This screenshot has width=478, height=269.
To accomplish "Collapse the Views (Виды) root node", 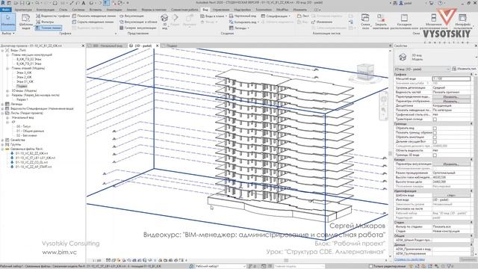I will click(3, 50).
